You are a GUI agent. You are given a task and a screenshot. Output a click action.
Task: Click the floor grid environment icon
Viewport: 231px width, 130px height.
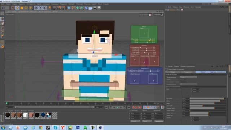(x=90, y=8)
